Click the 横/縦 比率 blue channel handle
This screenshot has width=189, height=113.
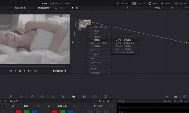click(x=70, y=111)
